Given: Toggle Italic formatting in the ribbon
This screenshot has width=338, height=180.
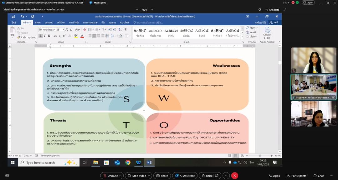Looking at the screenshot, I should pyautogui.click(x=45, y=36).
